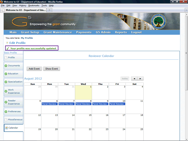Switch to the Profile sidebar tab
This screenshot has width=188, height=141.
[x=14, y=58]
